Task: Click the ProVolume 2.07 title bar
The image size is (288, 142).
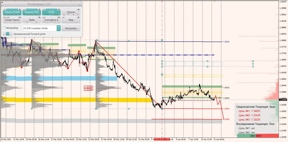Action: (39, 4)
